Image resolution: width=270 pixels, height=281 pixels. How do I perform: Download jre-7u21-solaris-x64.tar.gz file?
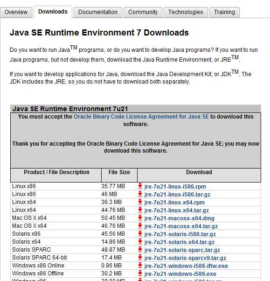coord(179,242)
